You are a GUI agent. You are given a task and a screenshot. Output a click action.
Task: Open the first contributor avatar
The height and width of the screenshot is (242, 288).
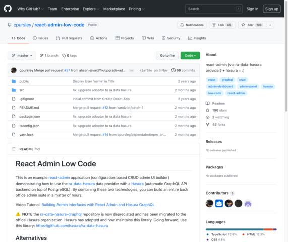(209, 203)
